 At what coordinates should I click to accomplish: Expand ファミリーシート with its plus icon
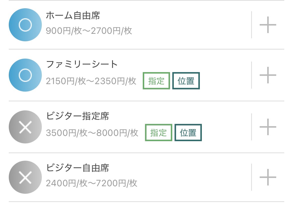268,75
